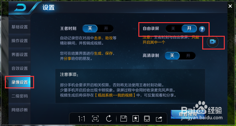Click the tablet device icon in toolbar

147,119
